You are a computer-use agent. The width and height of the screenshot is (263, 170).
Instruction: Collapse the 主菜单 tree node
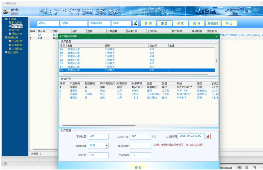[3, 19]
